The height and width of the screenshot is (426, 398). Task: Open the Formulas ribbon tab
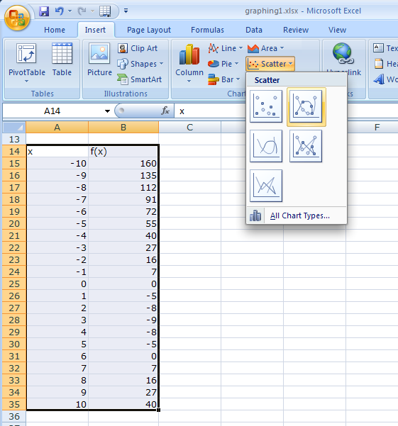(x=207, y=30)
